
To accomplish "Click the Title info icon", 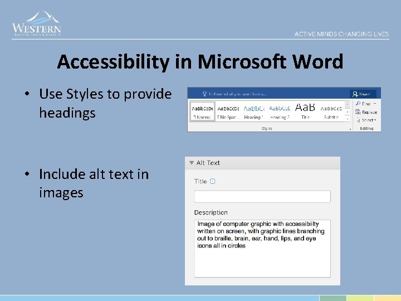I will point(213,181).
